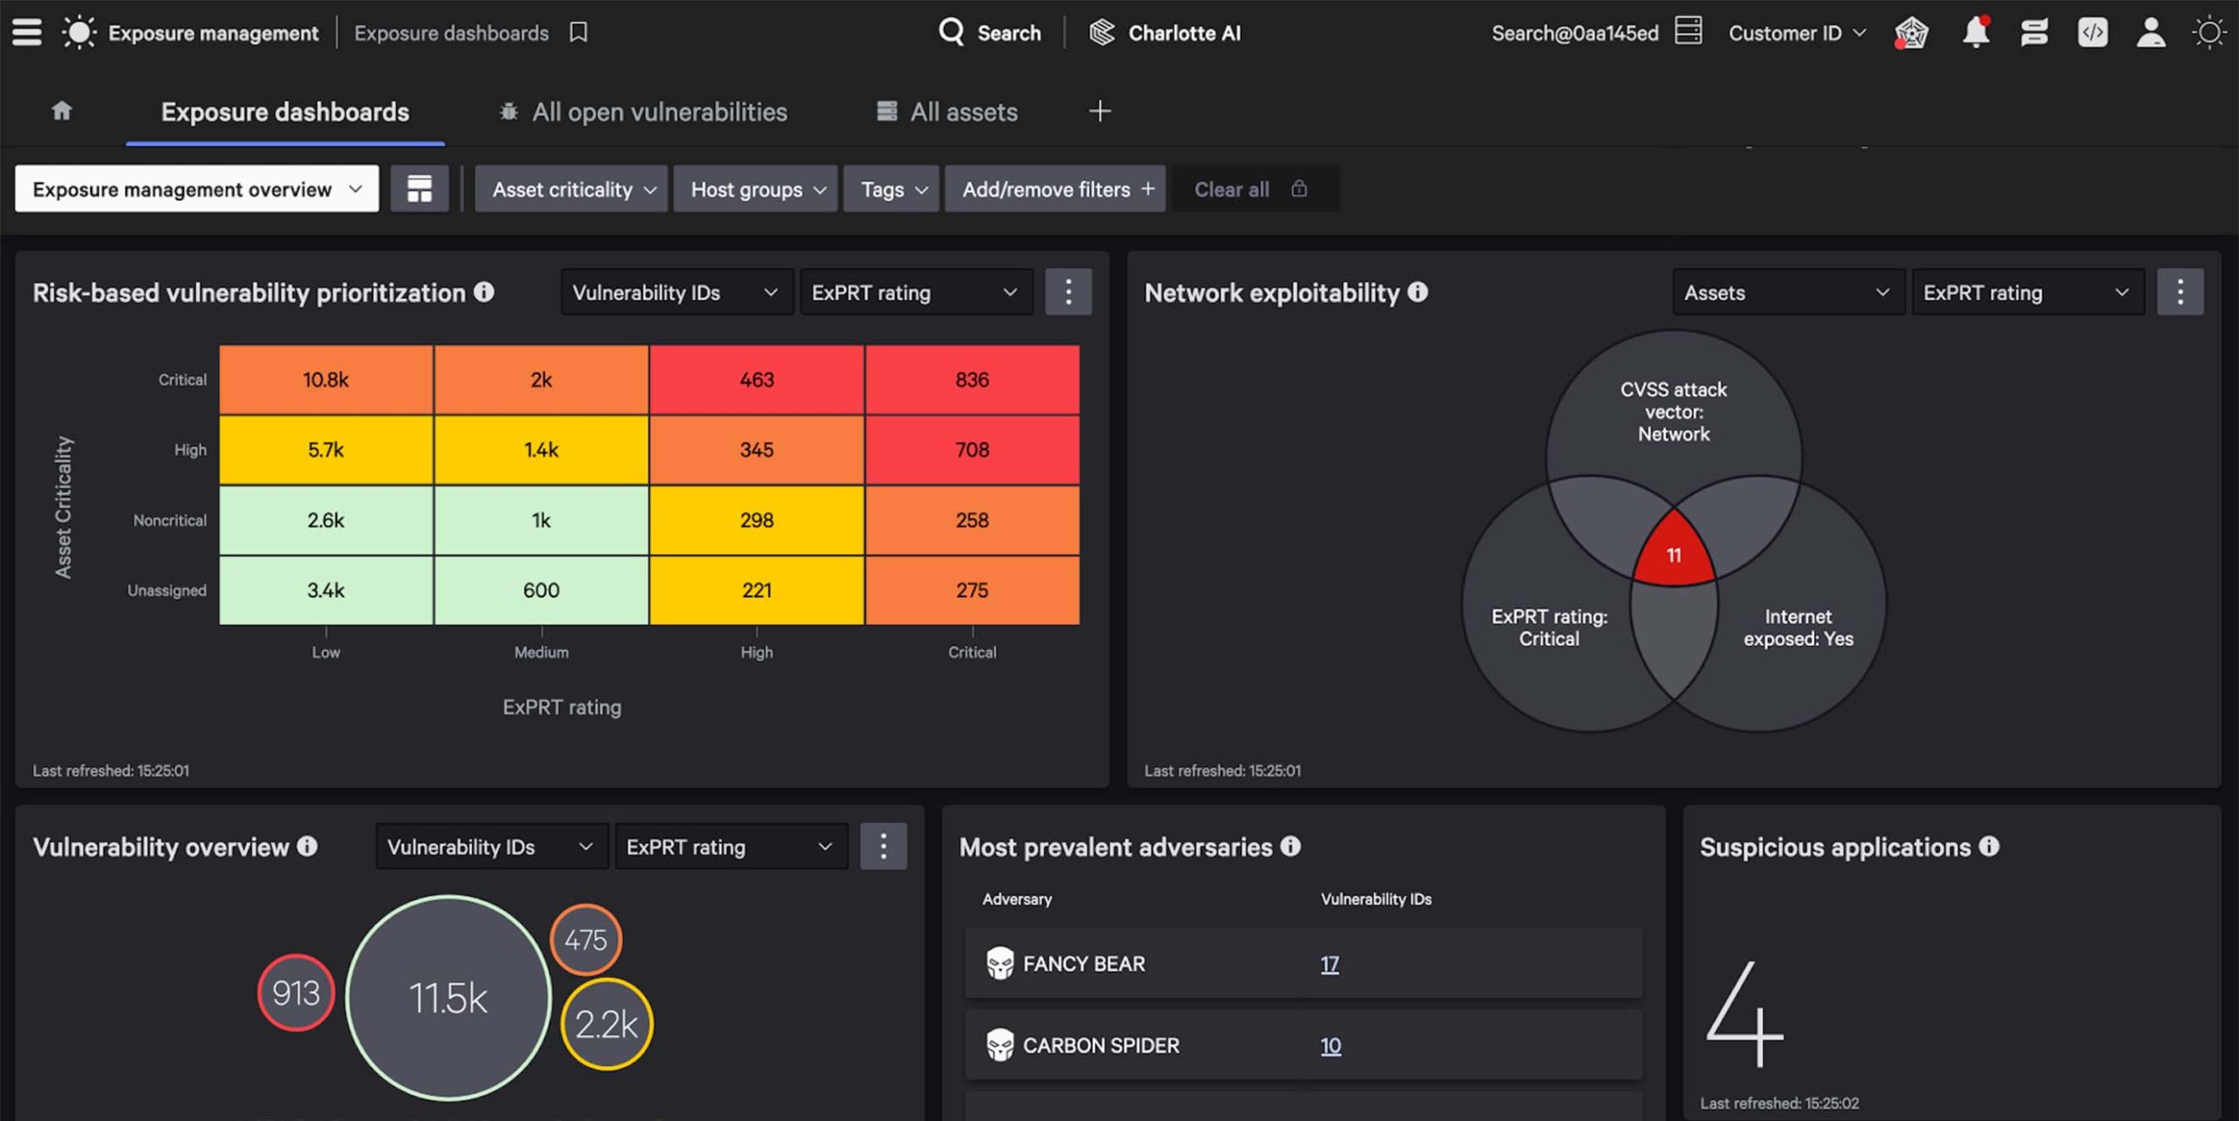
Task: Open the user profile icon
Action: 2151,33
